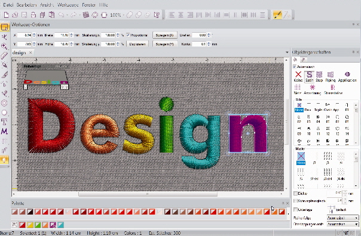Image resolution: width=361 pixels, height=236 pixels.
Task: Click the Align center toolbar icon
Action: point(180,15)
